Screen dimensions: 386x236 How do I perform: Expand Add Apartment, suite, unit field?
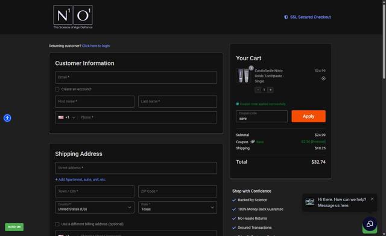pos(80,179)
